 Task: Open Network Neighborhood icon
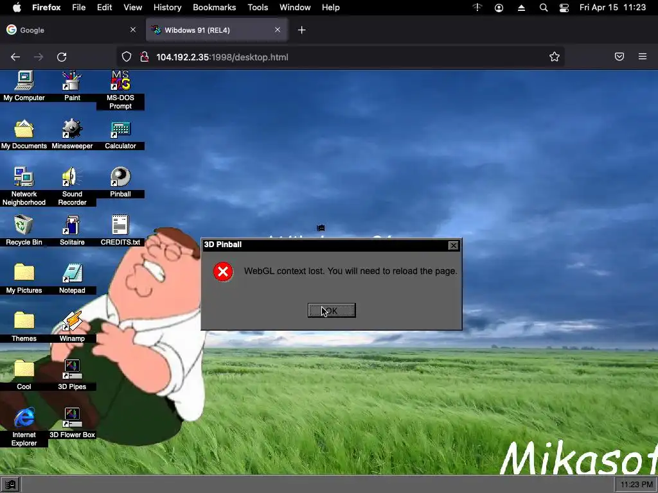[24, 186]
